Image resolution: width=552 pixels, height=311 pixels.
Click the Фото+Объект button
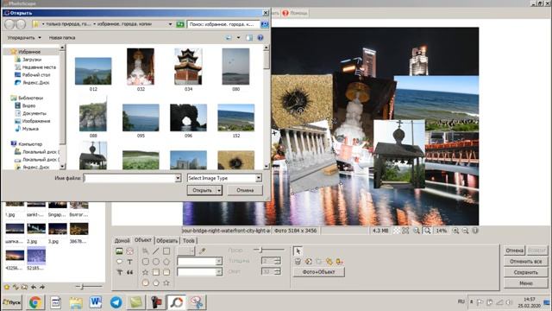pos(318,272)
